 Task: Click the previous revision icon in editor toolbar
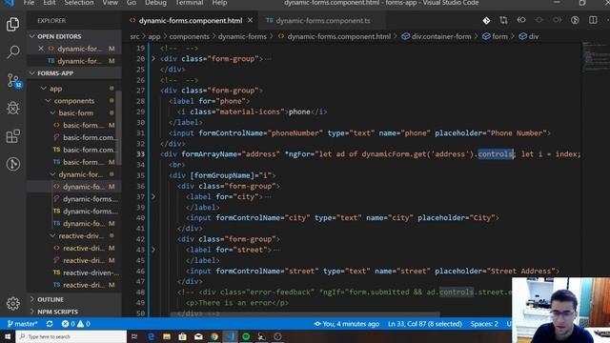click(521, 20)
